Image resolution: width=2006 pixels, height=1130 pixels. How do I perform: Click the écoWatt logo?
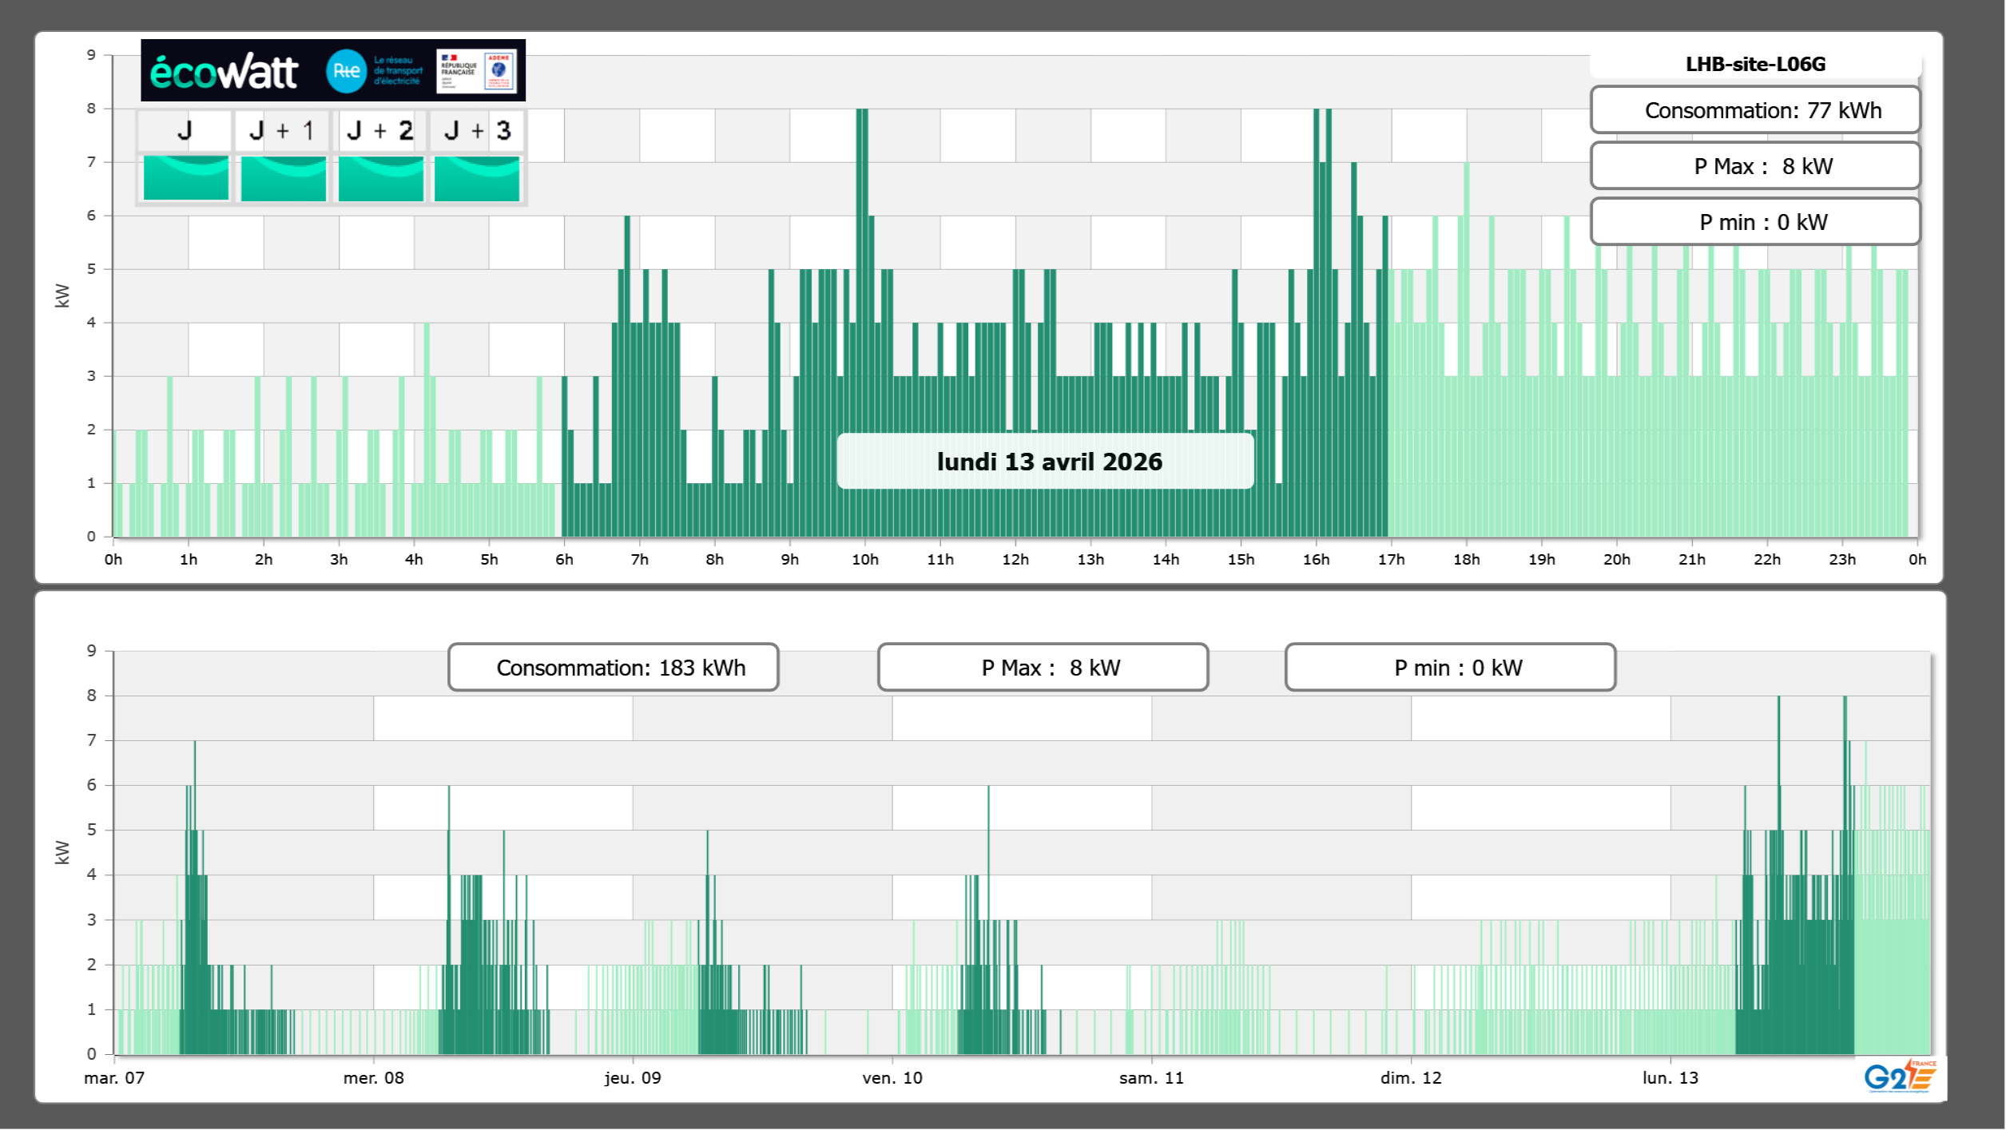(x=224, y=72)
